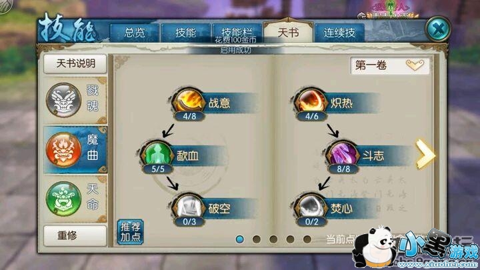Select the red 魔曲 emblem

point(64,150)
